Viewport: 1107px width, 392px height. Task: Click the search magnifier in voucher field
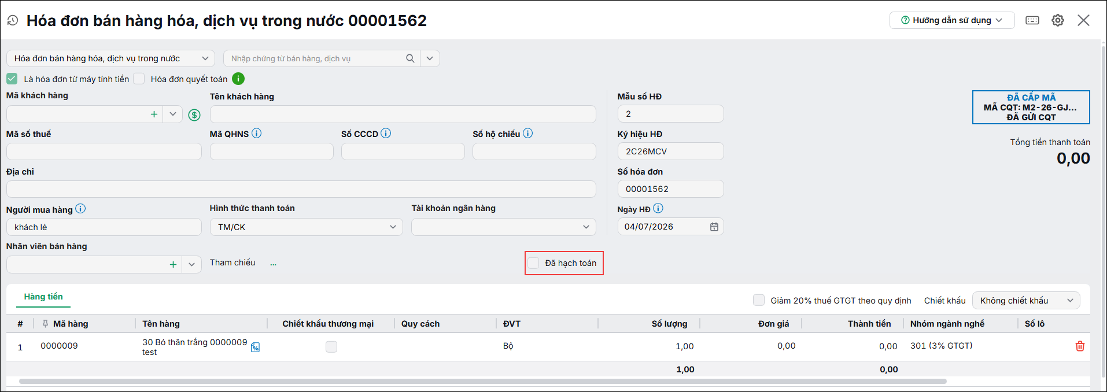410,58
